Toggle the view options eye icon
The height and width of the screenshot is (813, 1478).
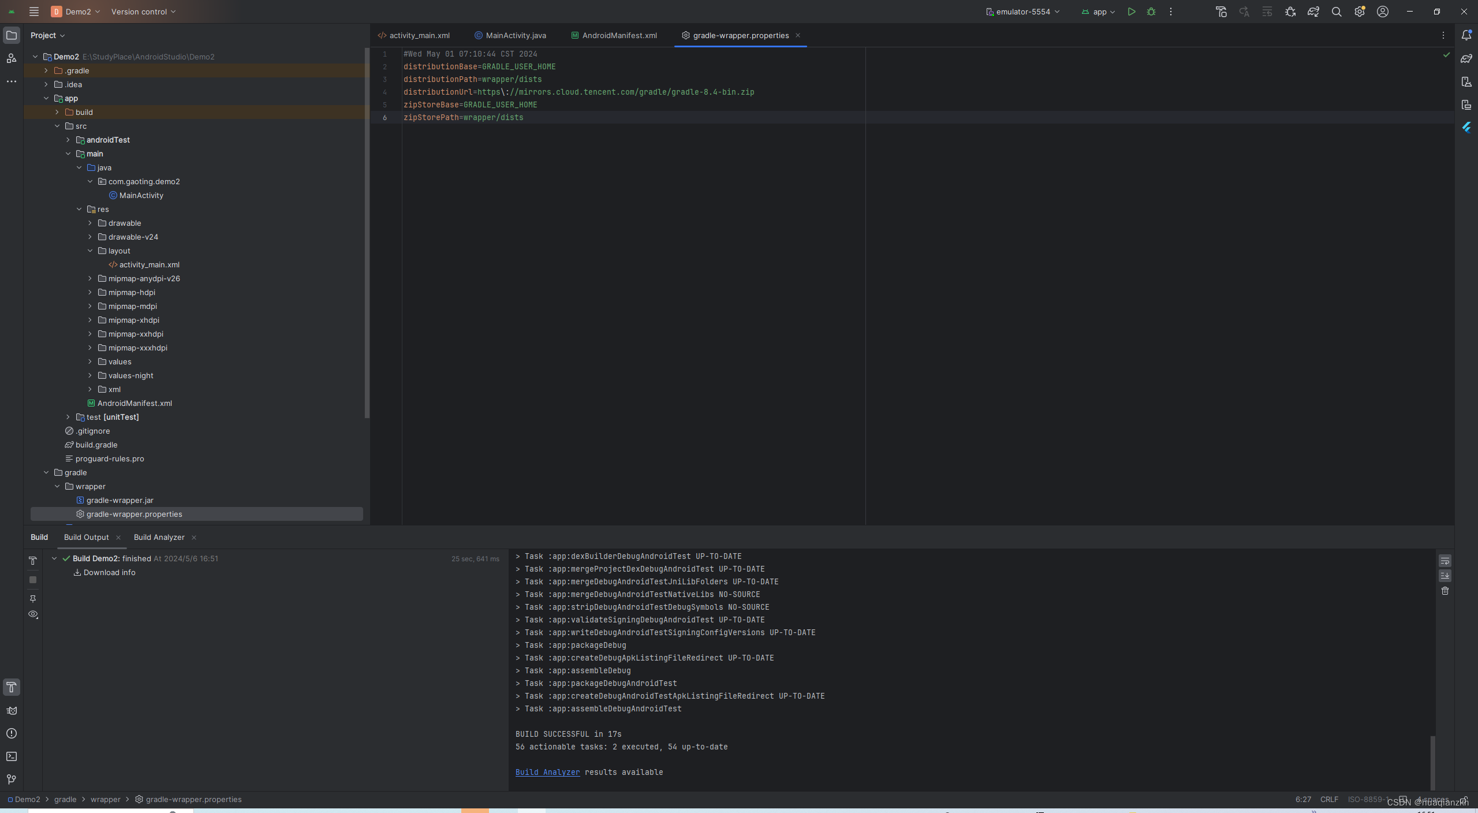pos(33,614)
